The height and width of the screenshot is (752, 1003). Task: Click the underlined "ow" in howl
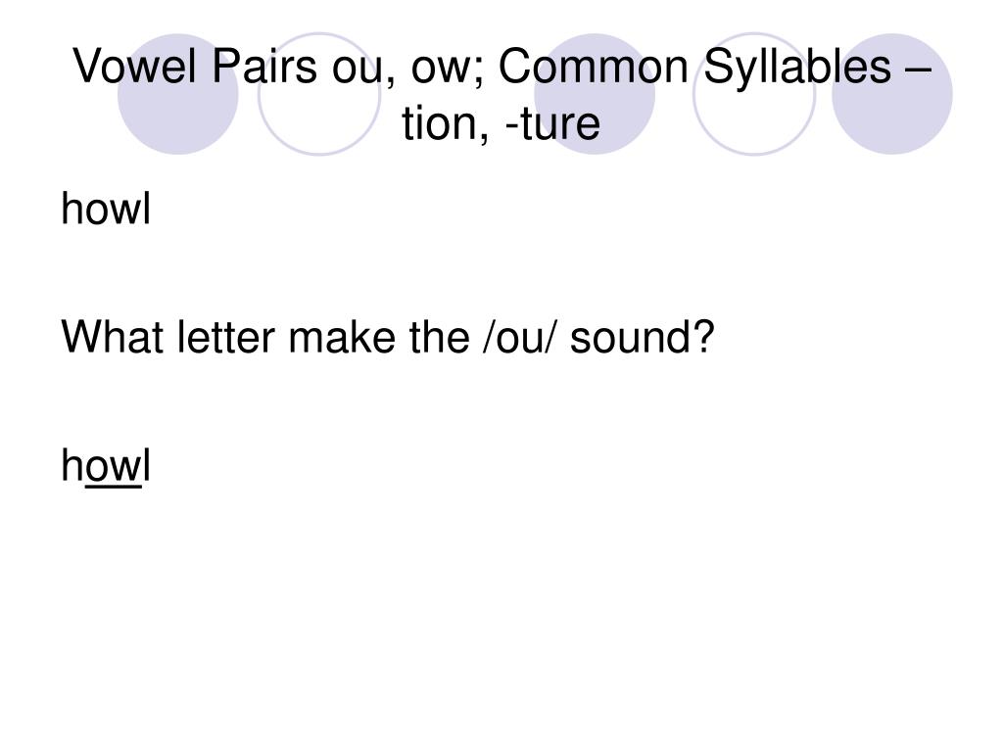coord(114,469)
